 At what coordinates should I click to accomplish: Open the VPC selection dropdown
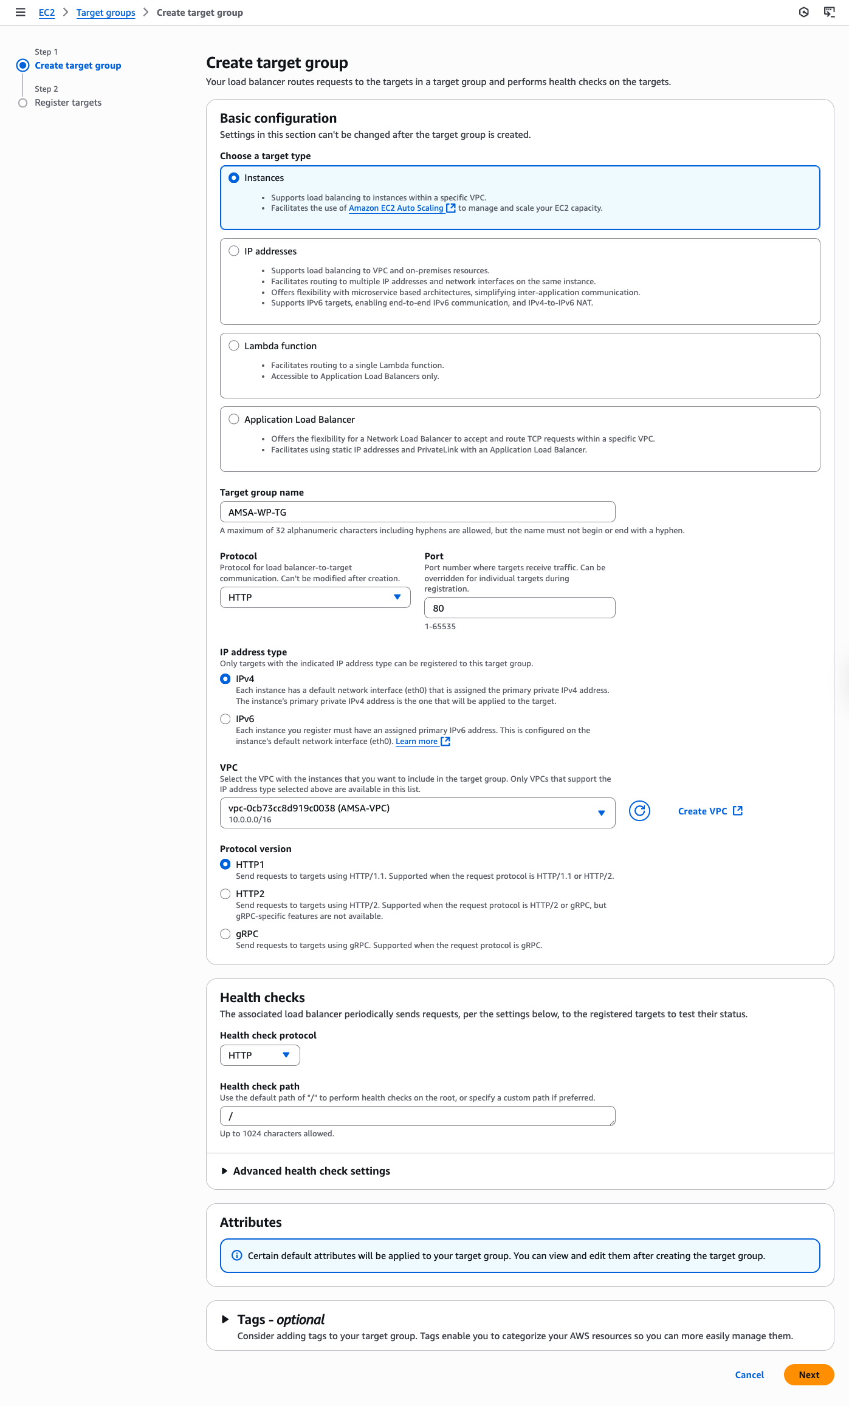417,813
